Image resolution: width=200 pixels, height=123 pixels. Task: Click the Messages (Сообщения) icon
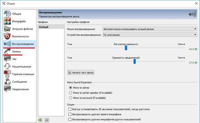coord(7,82)
